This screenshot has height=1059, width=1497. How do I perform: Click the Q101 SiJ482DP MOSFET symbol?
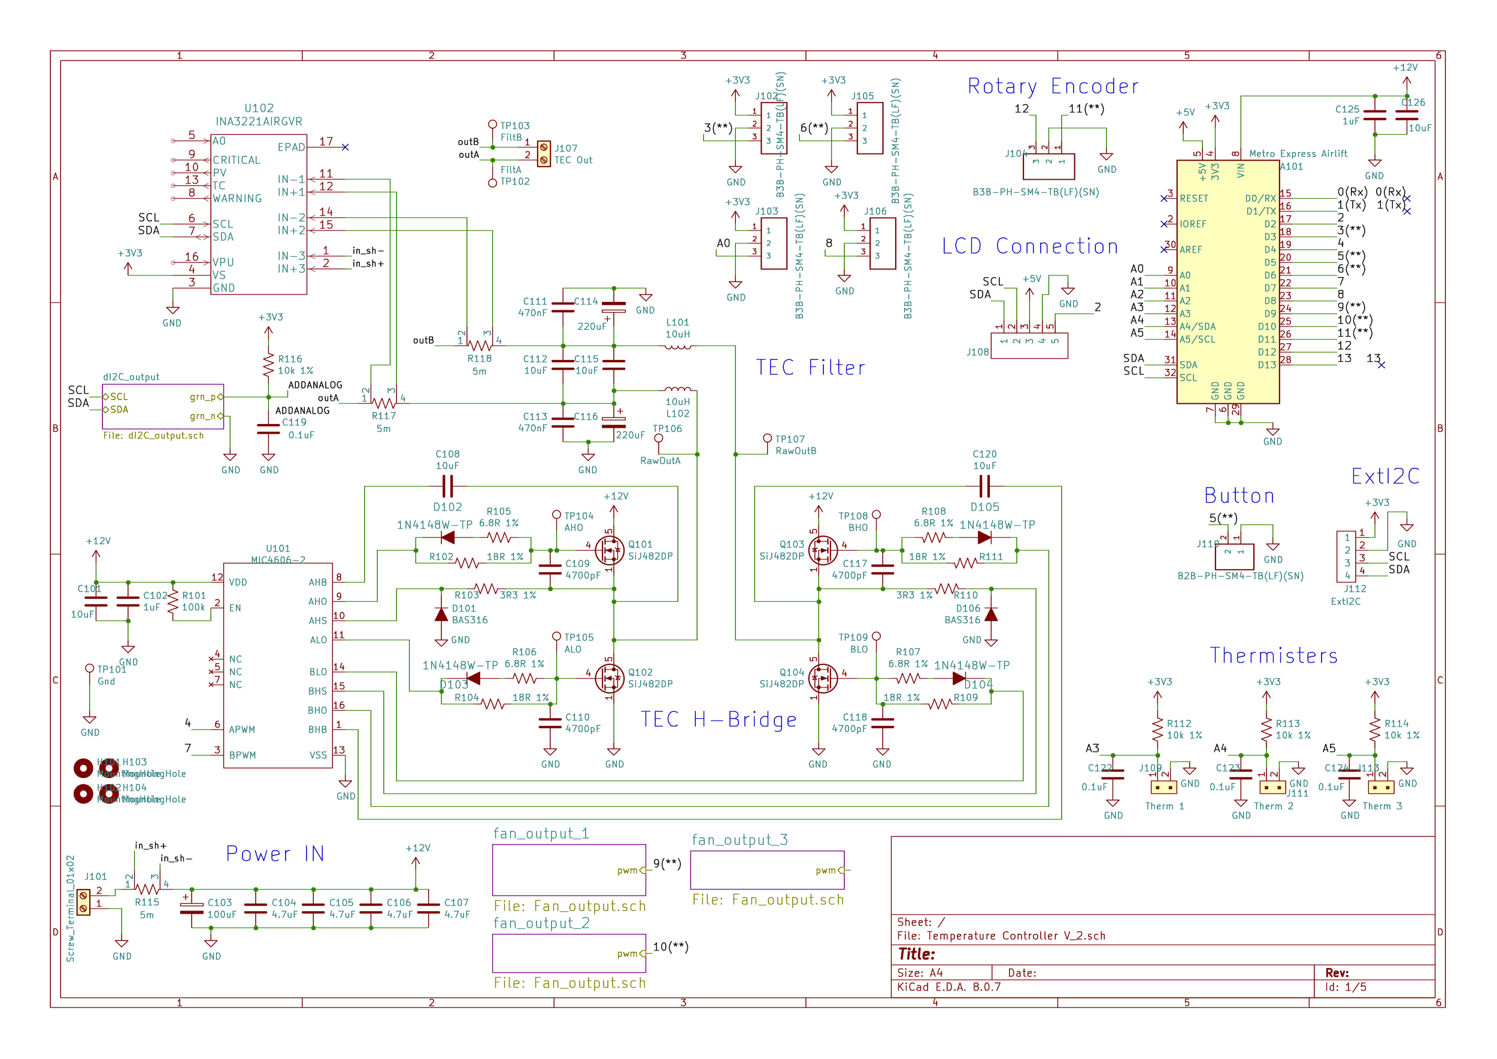[610, 550]
